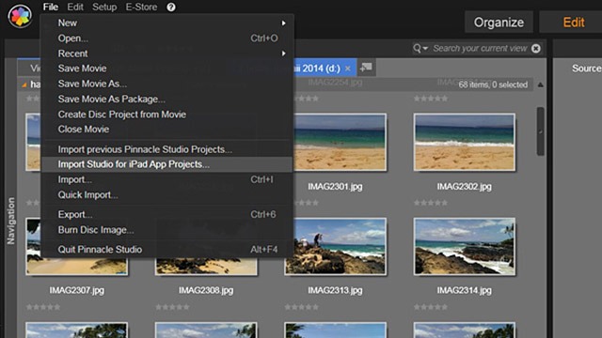Click the Pinnacle Studio logo icon
Image resolution: width=602 pixels, height=338 pixels.
point(20,16)
